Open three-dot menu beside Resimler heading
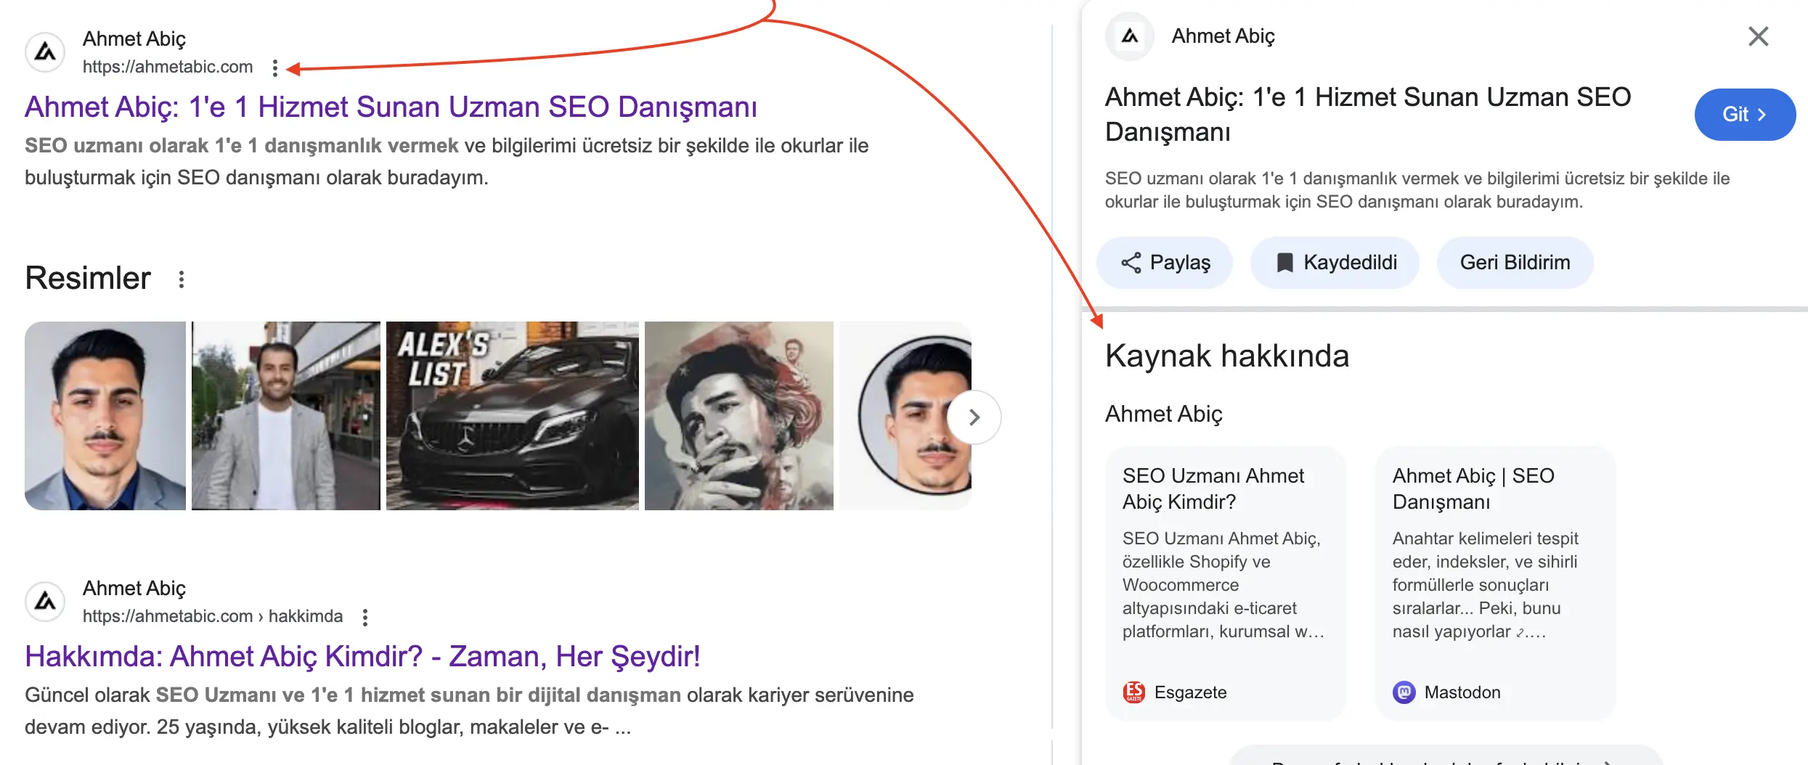Viewport: 1808px width, 765px height. coord(182,279)
